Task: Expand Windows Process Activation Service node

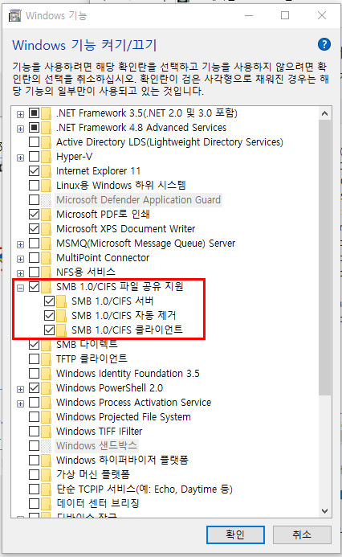Action: [21, 403]
